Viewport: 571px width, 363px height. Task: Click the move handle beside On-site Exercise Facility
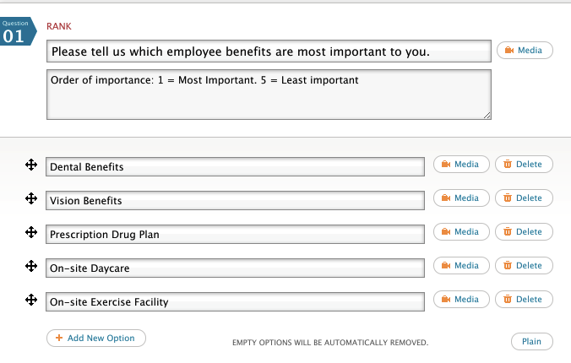pos(30,300)
